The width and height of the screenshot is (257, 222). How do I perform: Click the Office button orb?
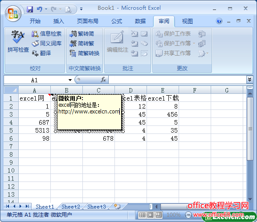13,14
